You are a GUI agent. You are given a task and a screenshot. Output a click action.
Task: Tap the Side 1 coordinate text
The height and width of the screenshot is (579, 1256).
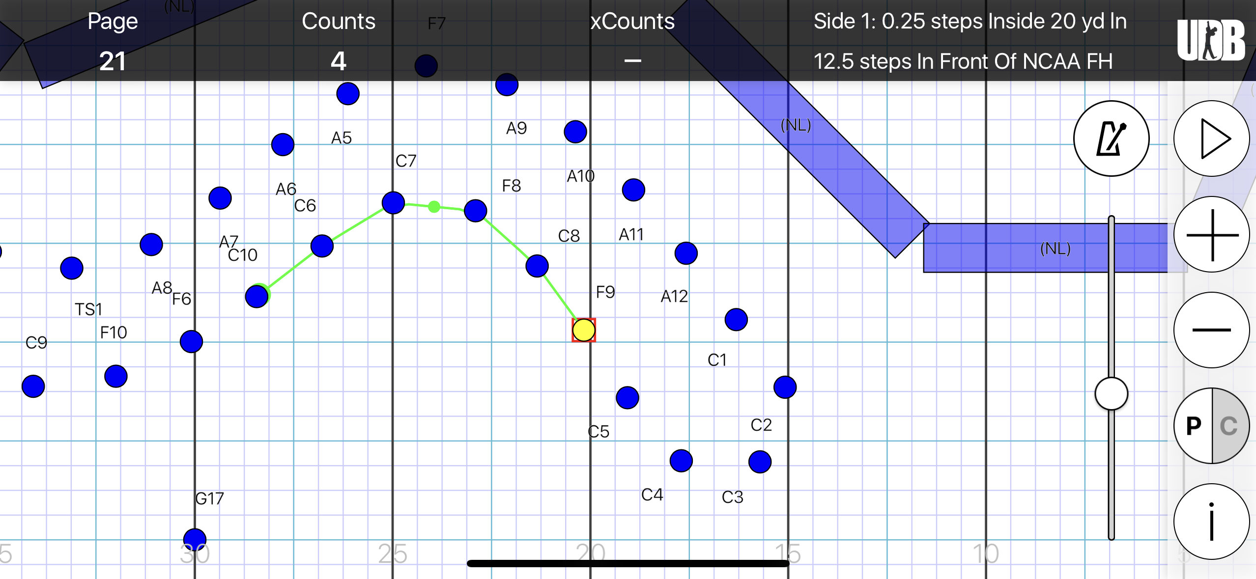coord(970,21)
